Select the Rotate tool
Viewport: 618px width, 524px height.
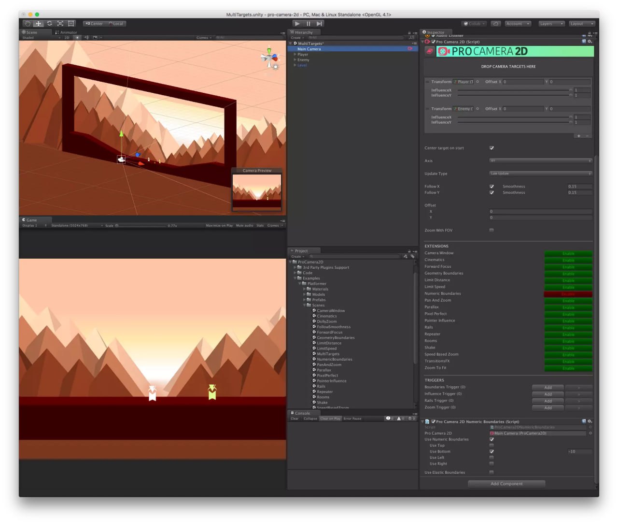click(x=49, y=24)
